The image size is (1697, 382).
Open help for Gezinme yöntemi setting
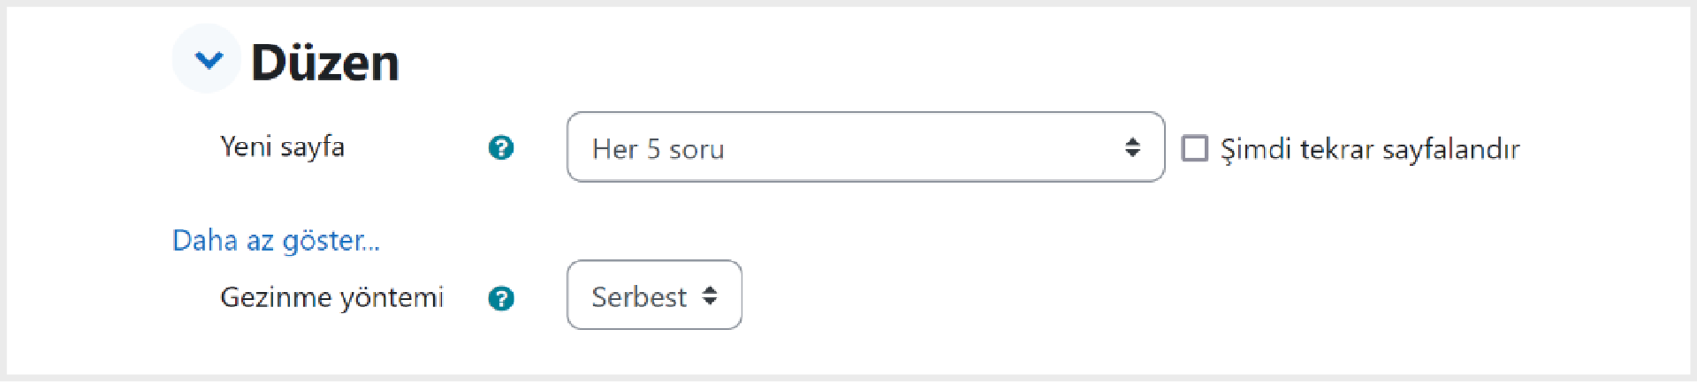click(501, 298)
